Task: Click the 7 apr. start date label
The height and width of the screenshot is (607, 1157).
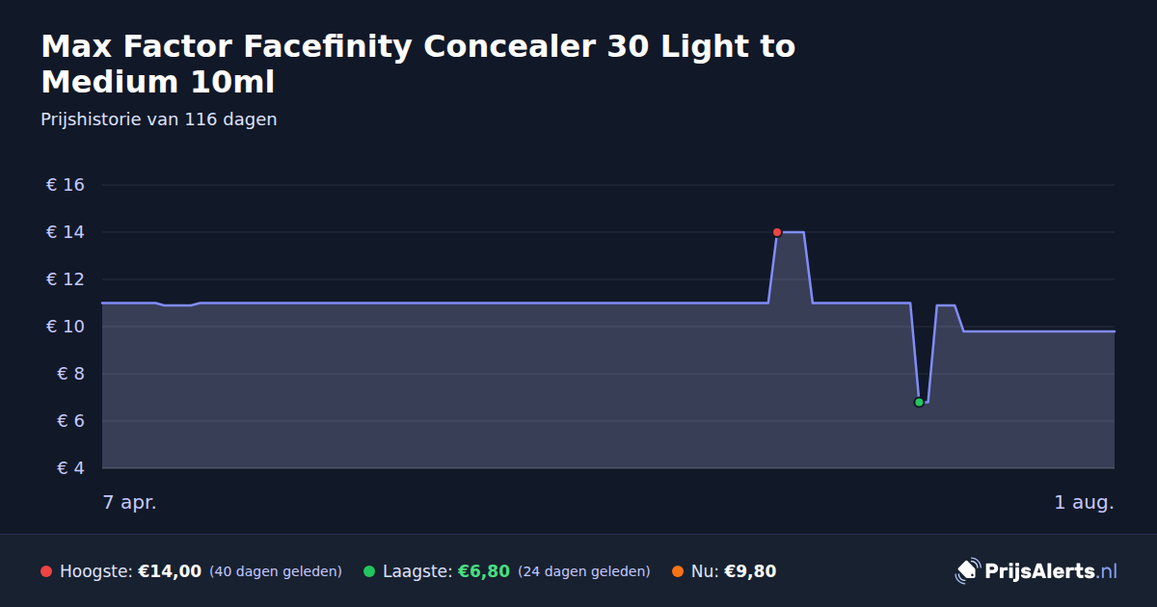Action: click(129, 502)
